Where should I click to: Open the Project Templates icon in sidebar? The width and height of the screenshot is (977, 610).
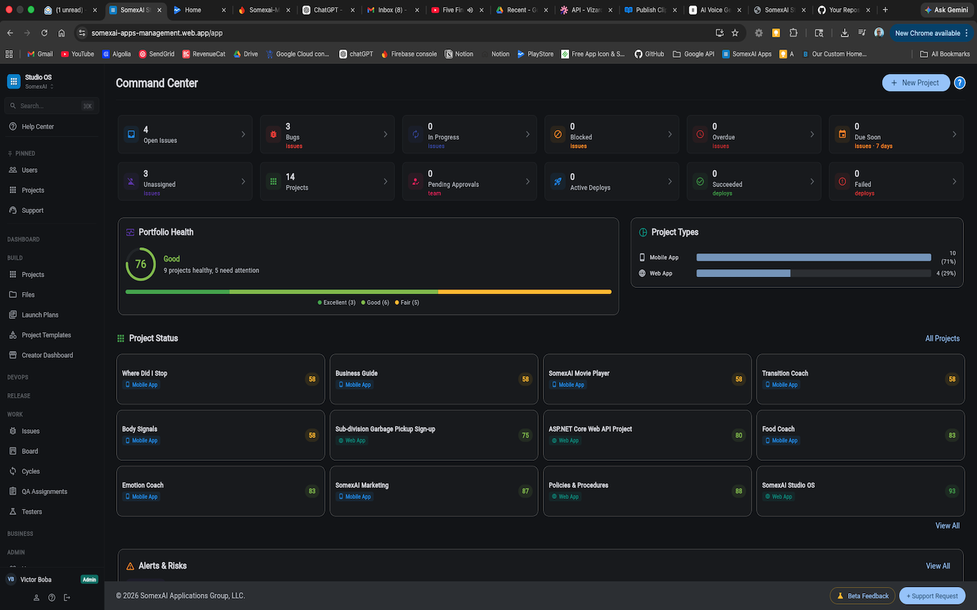click(14, 335)
